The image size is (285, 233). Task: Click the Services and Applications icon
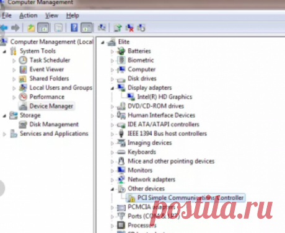coord(14,133)
